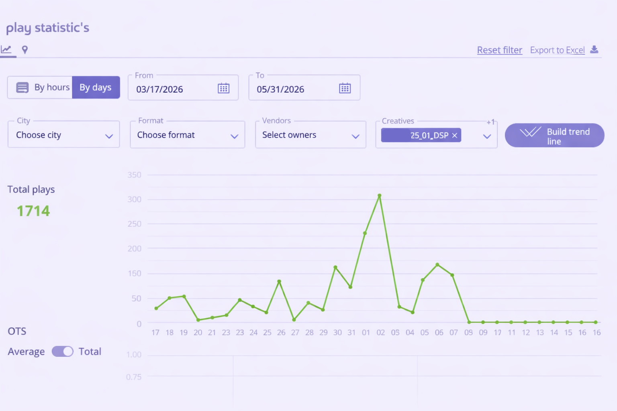Open the To date calendar icon
Viewport: 617px width, 411px height.
pos(345,88)
